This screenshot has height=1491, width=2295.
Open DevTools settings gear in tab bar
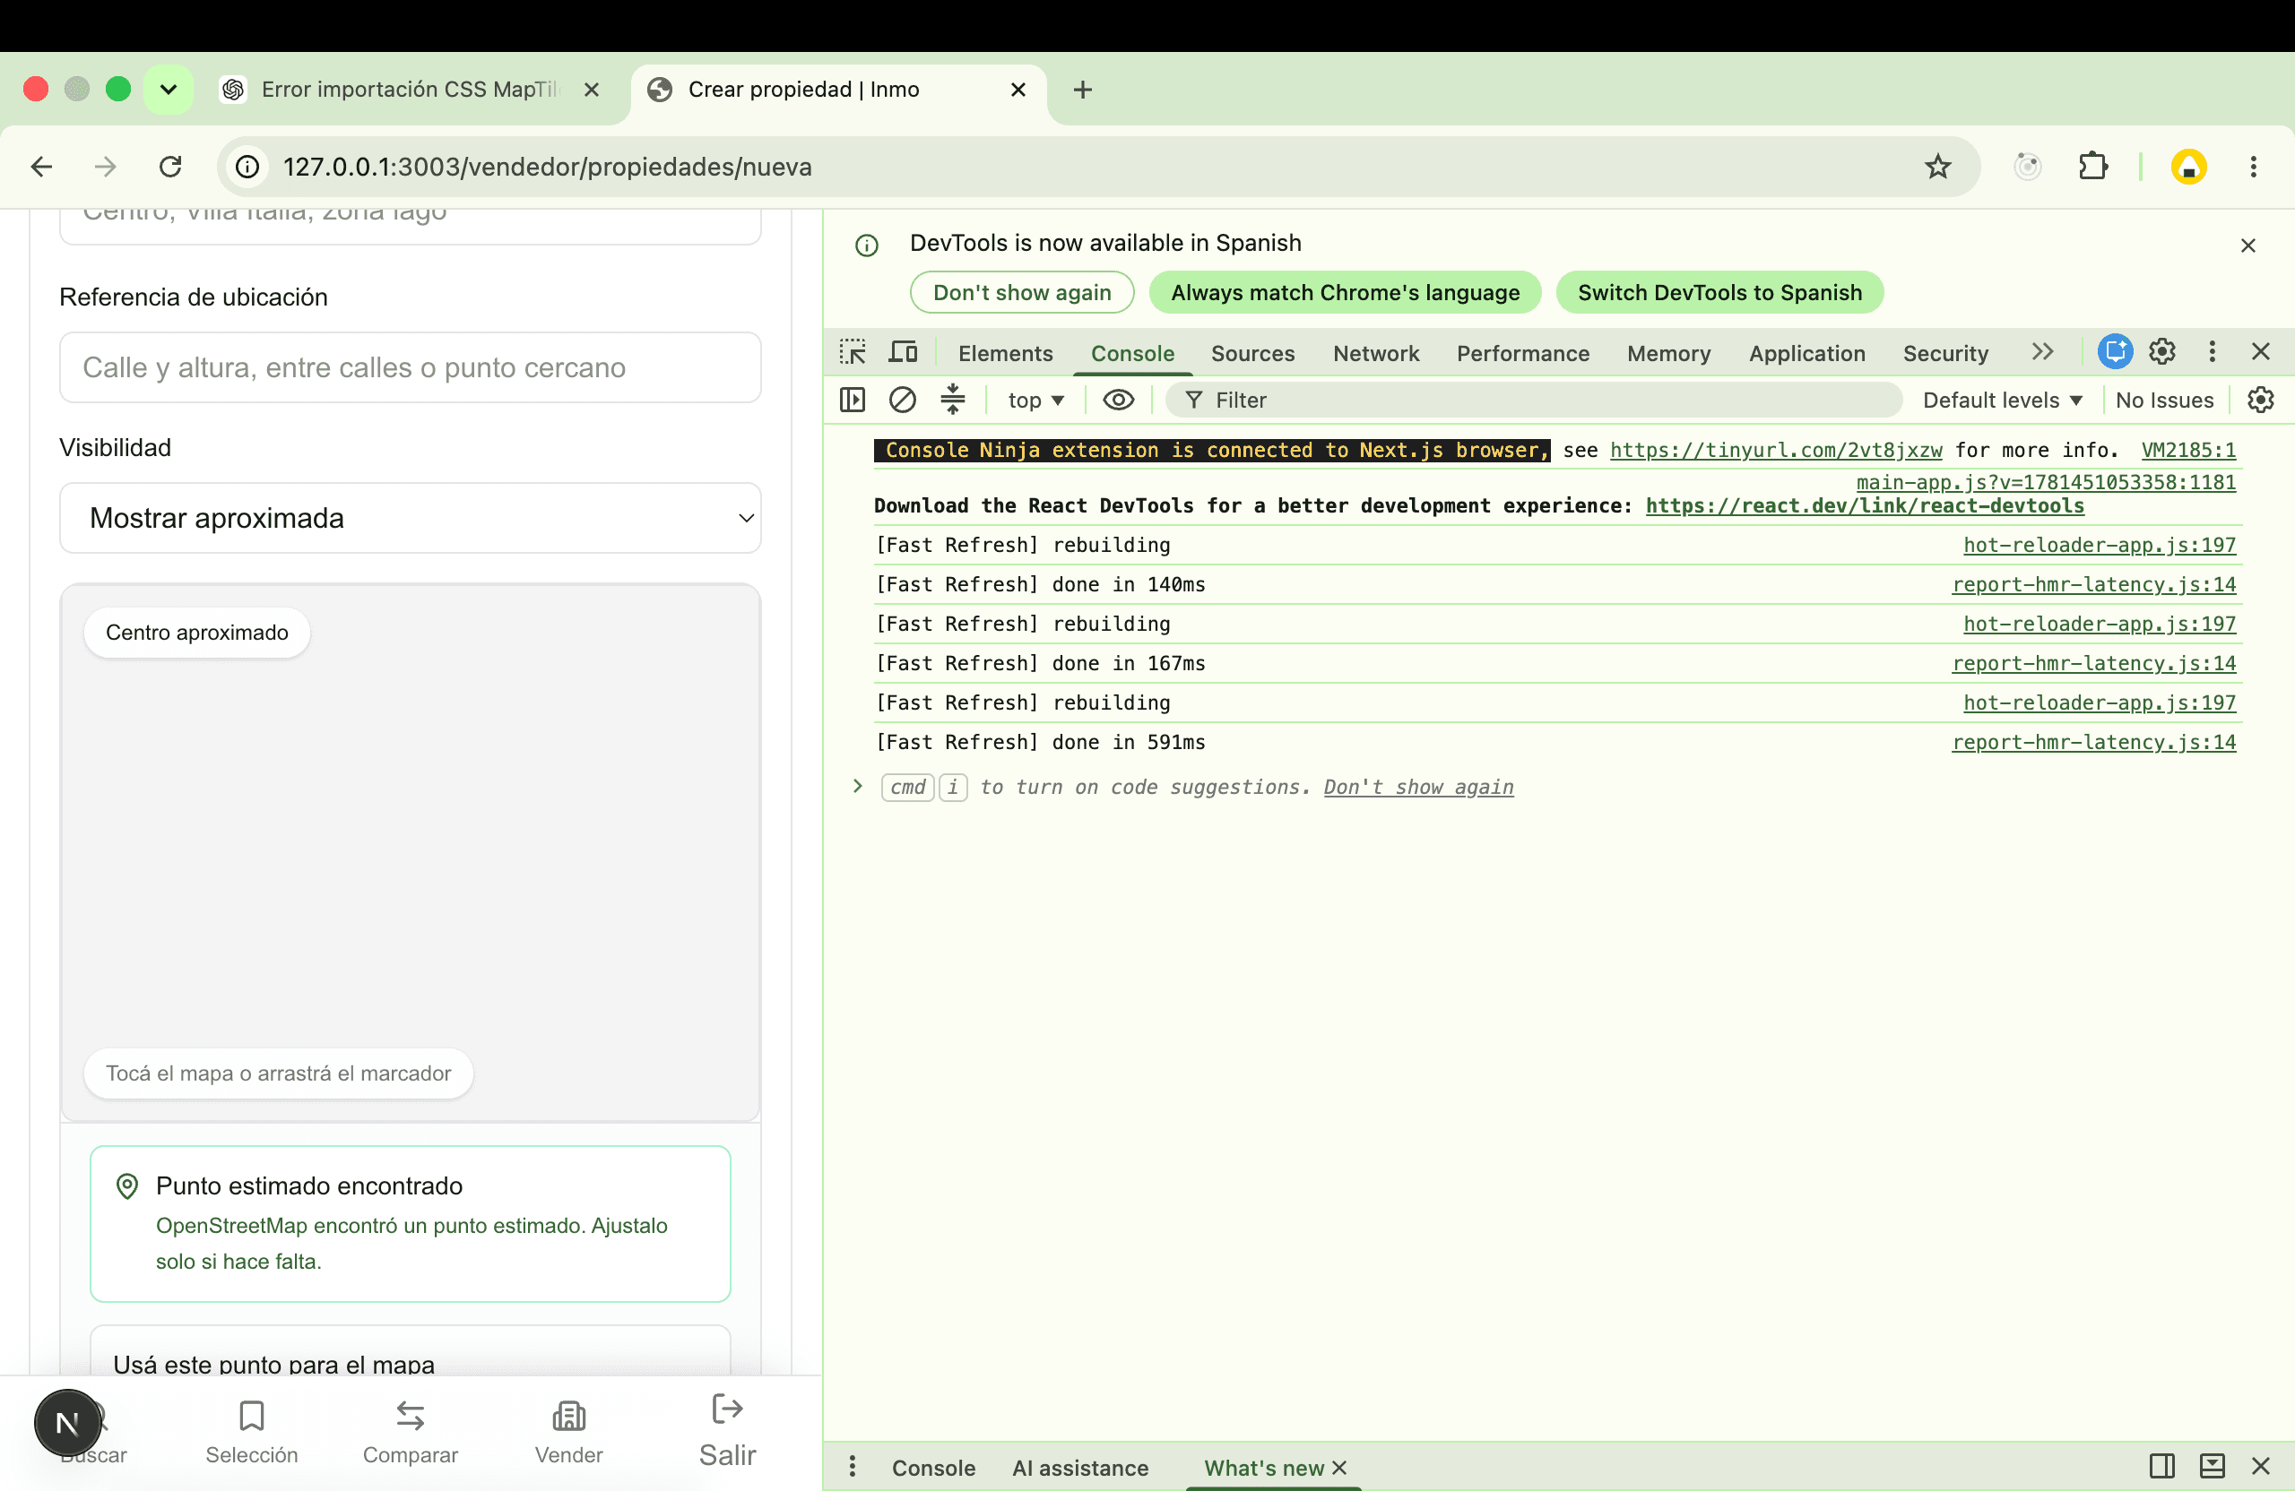pyautogui.click(x=2162, y=352)
